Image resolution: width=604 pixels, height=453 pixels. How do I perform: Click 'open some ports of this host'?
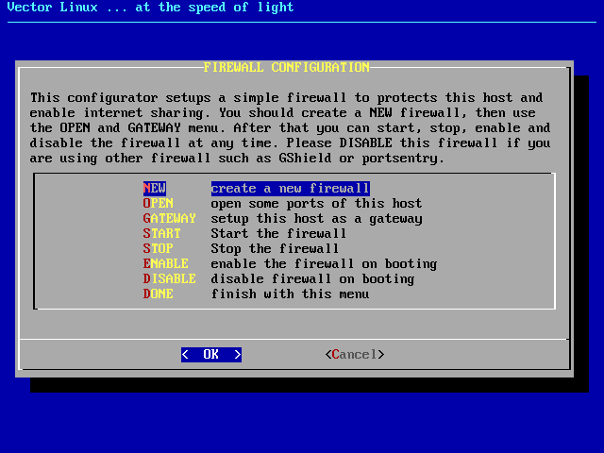[x=316, y=204]
